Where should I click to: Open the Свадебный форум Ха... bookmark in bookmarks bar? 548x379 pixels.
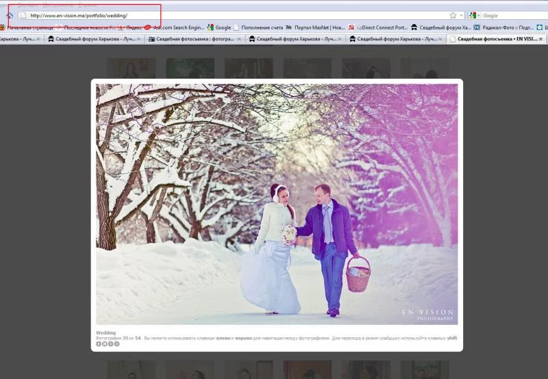click(441, 27)
